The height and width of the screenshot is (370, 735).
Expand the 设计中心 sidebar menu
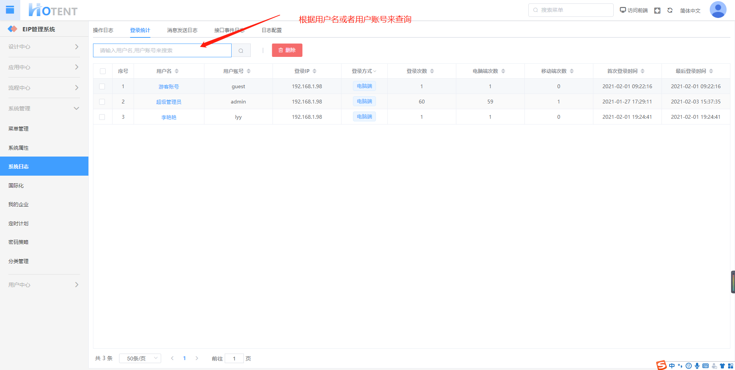(x=44, y=47)
